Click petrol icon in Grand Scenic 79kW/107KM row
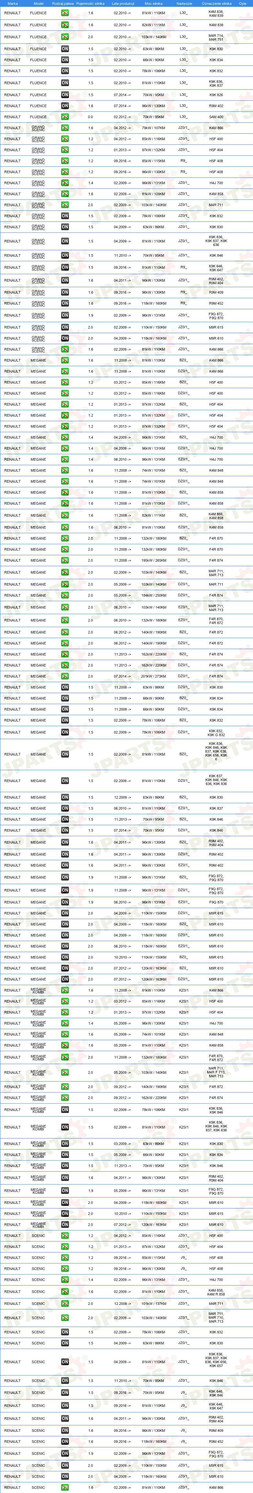253x1493 pixels. coord(65,128)
